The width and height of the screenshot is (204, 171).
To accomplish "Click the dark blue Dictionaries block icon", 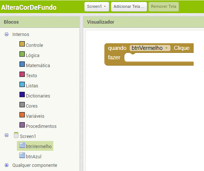I will click(22, 94).
